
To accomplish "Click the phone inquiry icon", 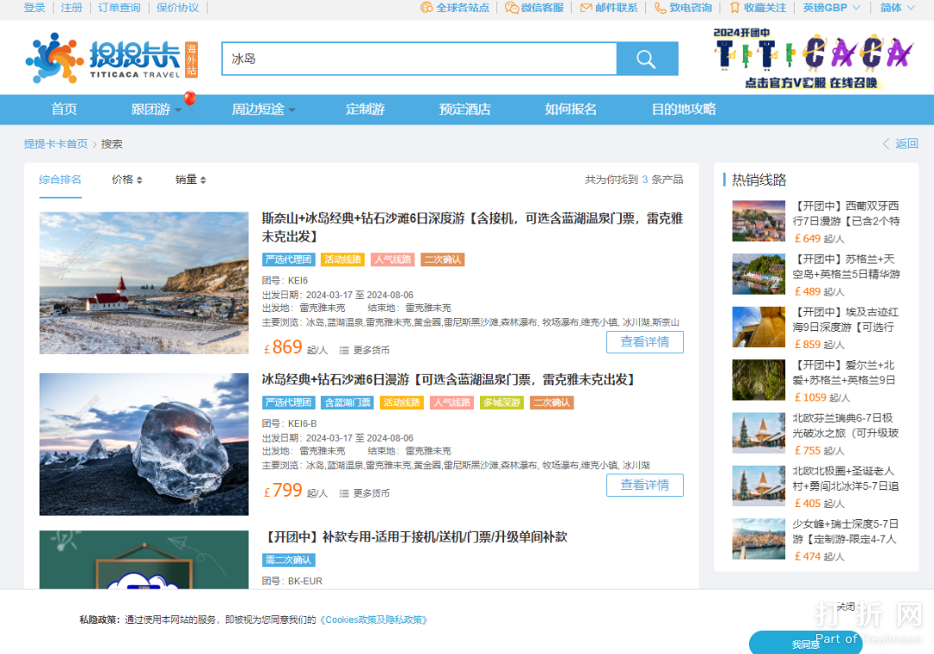I will (x=661, y=8).
